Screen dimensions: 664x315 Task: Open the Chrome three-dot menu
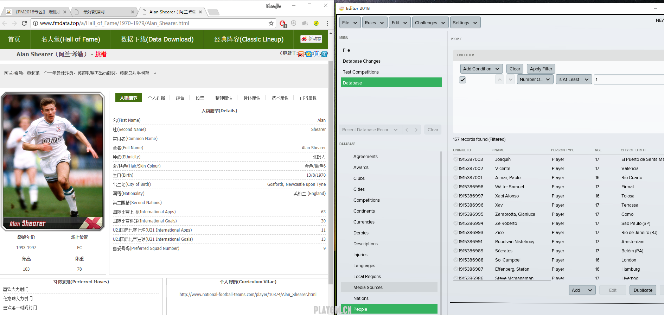[327, 23]
